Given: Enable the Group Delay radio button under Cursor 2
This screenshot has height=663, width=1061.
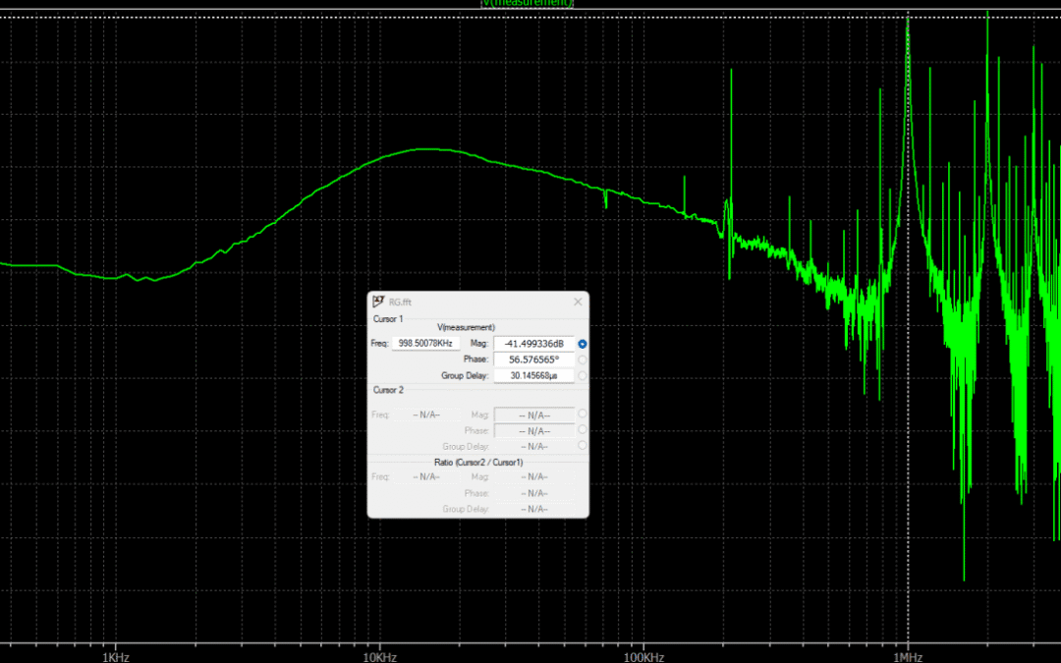Looking at the screenshot, I should [x=582, y=445].
